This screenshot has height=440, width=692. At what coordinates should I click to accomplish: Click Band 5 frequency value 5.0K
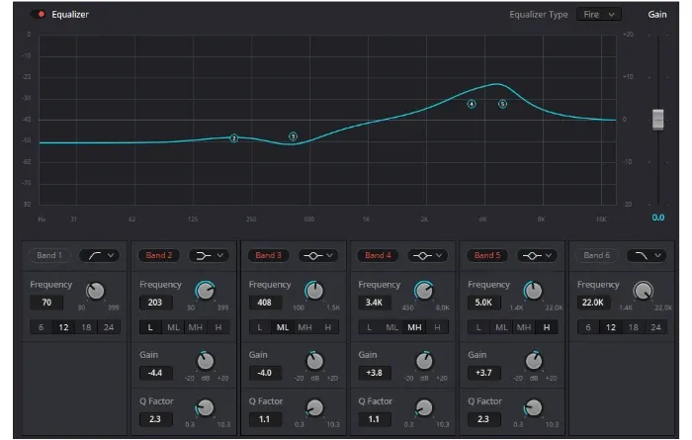pyautogui.click(x=483, y=303)
